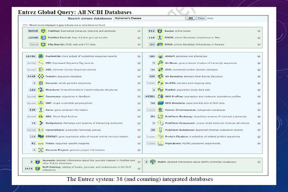Click question-mark icon on dbGaP row
The height and width of the screenshot is (192, 288).
click(x=259, y=57)
